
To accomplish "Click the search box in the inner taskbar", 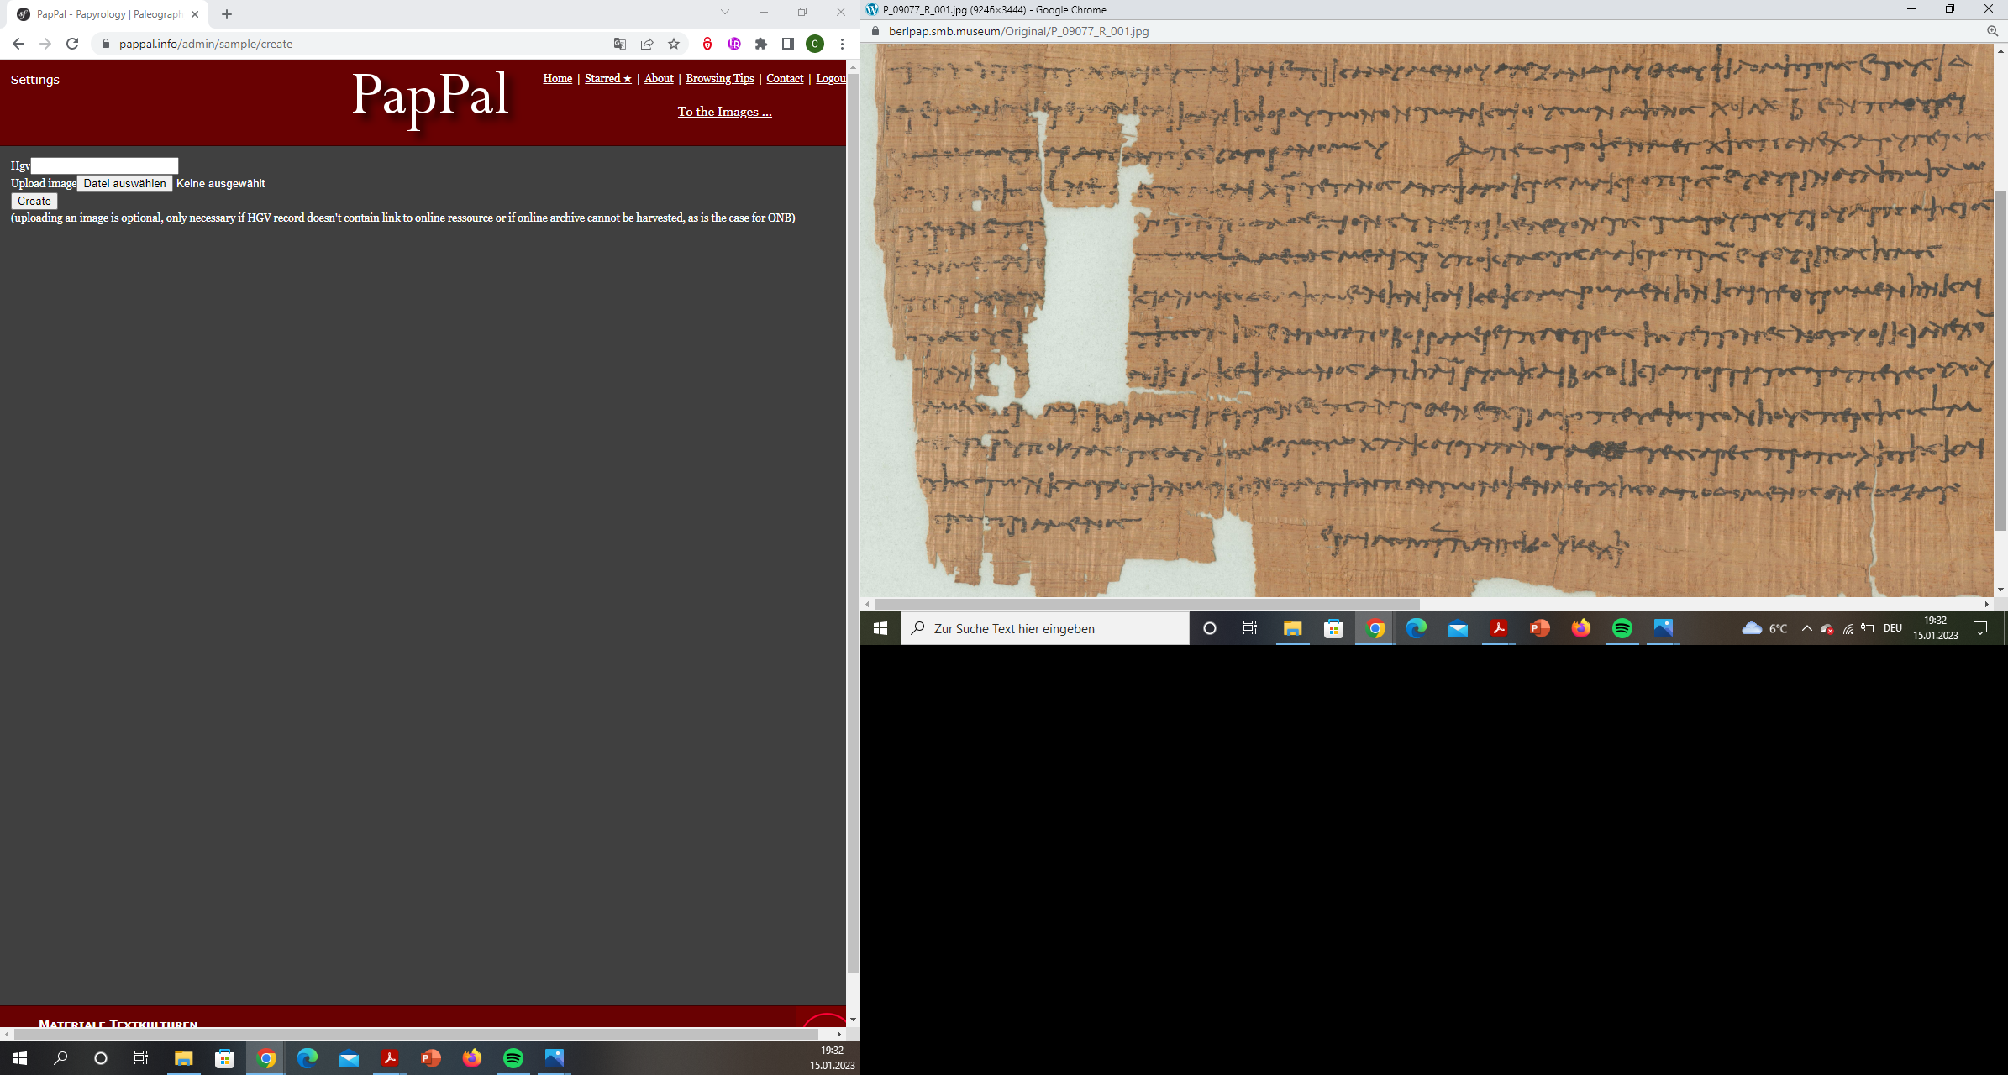I will click(x=1045, y=628).
